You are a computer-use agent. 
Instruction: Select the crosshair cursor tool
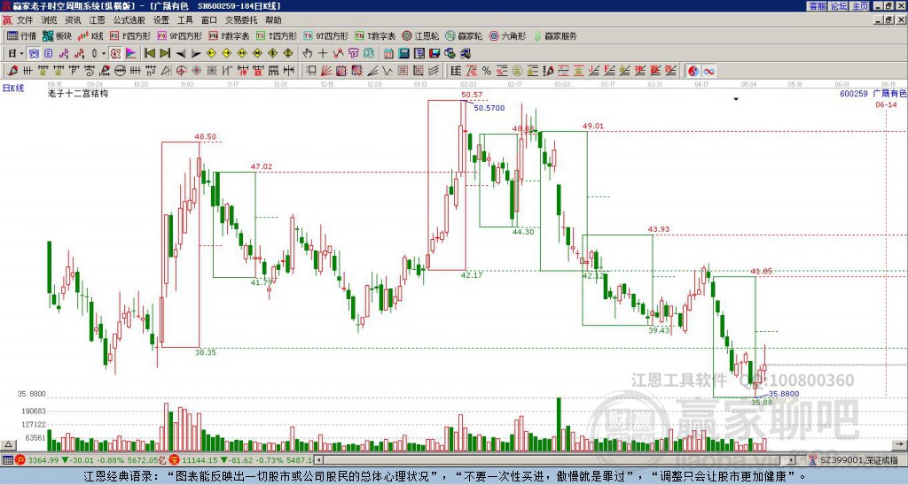[323, 53]
